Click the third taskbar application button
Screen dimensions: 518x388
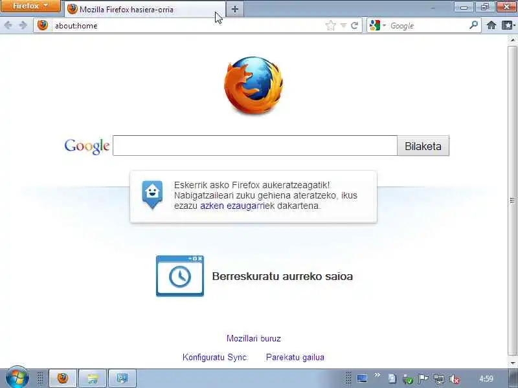click(122, 378)
